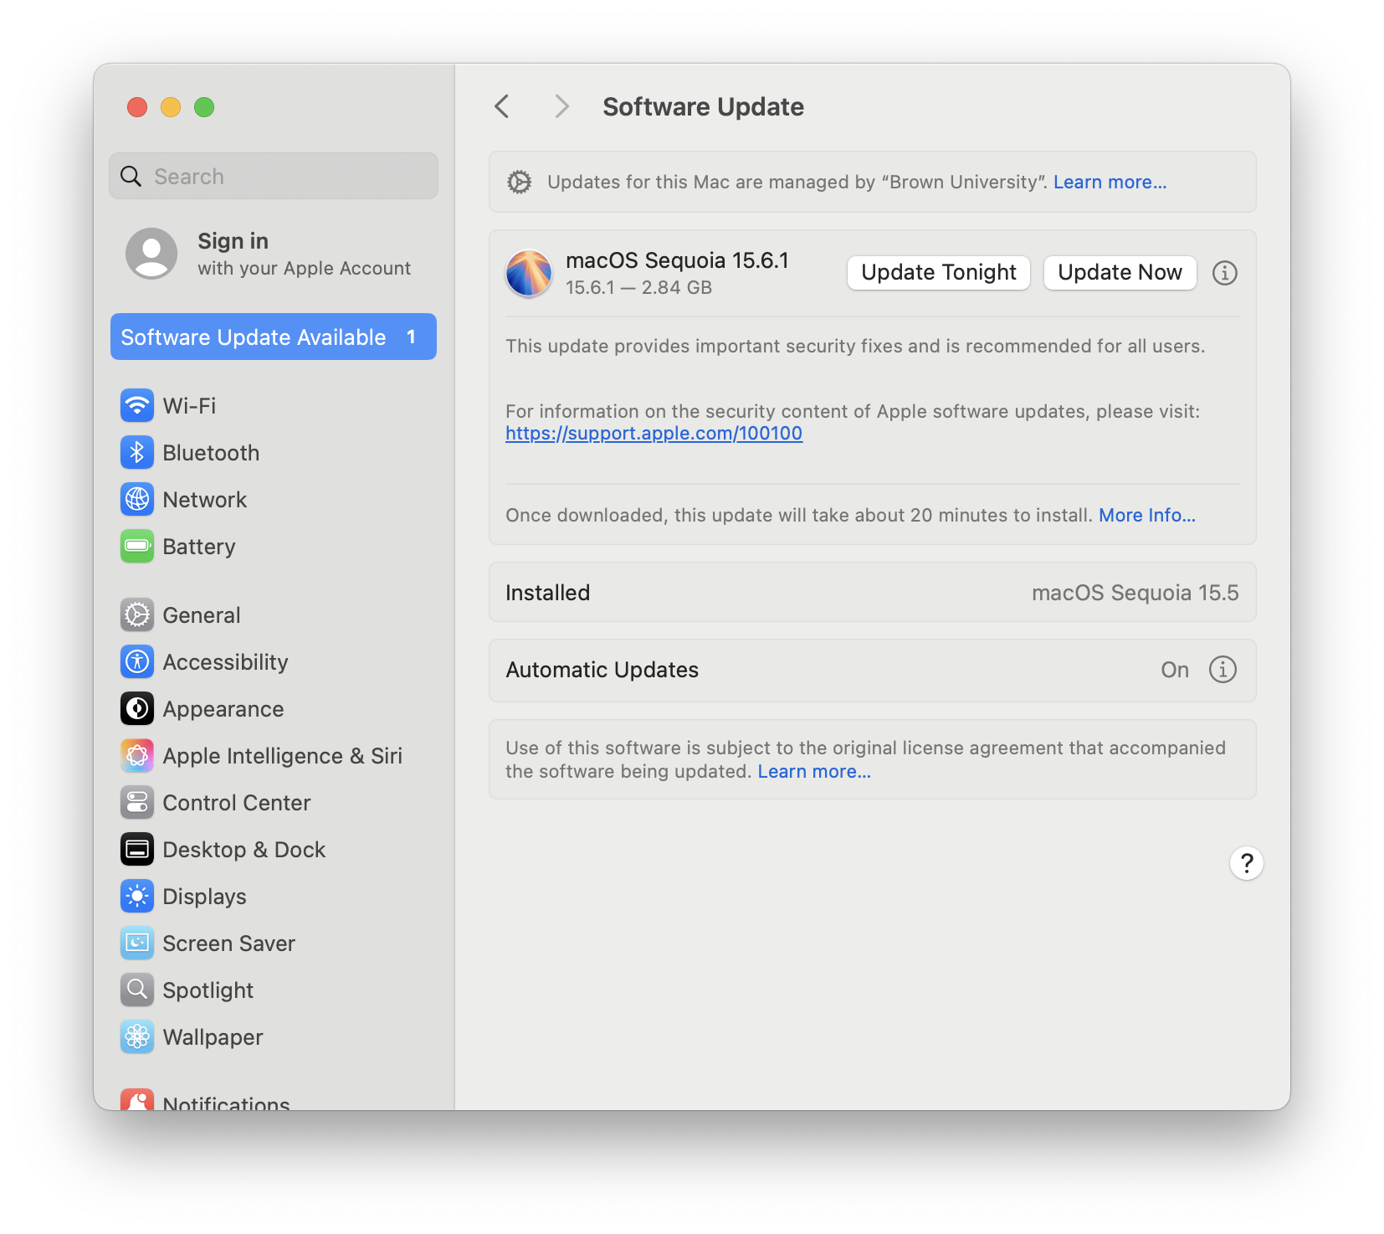Open the support.apple.com/100100 link

(654, 434)
